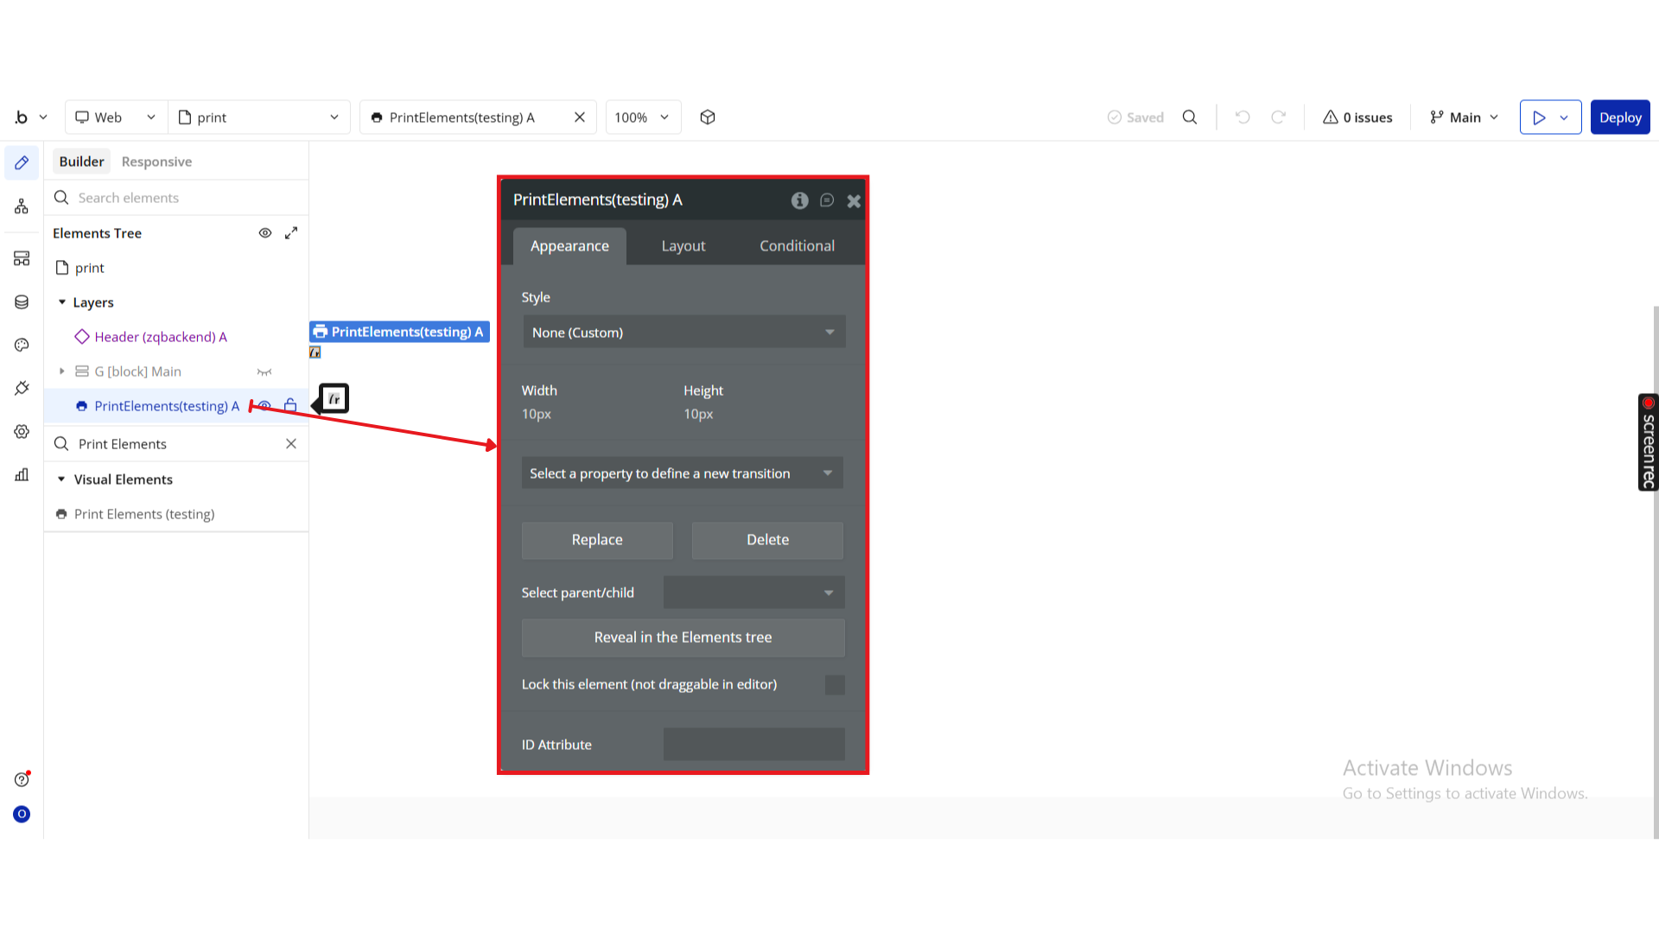The height and width of the screenshot is (933, 1659).
Task: Click the ID Attribute input field
Action: (753, 745)
